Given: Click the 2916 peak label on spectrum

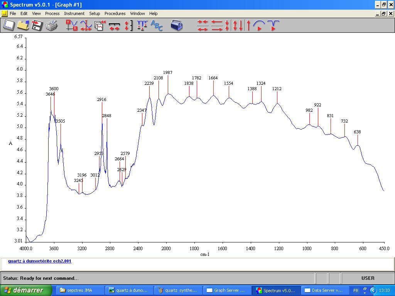Looking at the screenshot, I should click(x=101, y=99).
